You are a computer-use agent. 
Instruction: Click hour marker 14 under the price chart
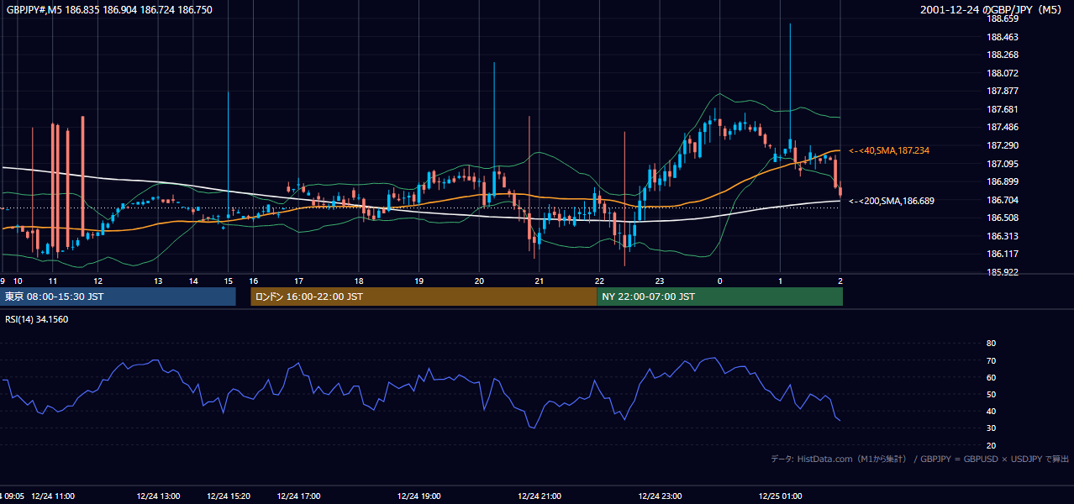pos(193,281)
